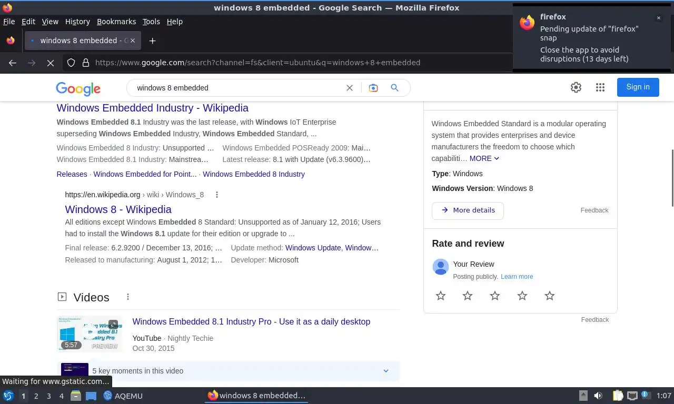Open search by image camera icon
This screenshot has width=674, height=404.
tap(373, 88)
